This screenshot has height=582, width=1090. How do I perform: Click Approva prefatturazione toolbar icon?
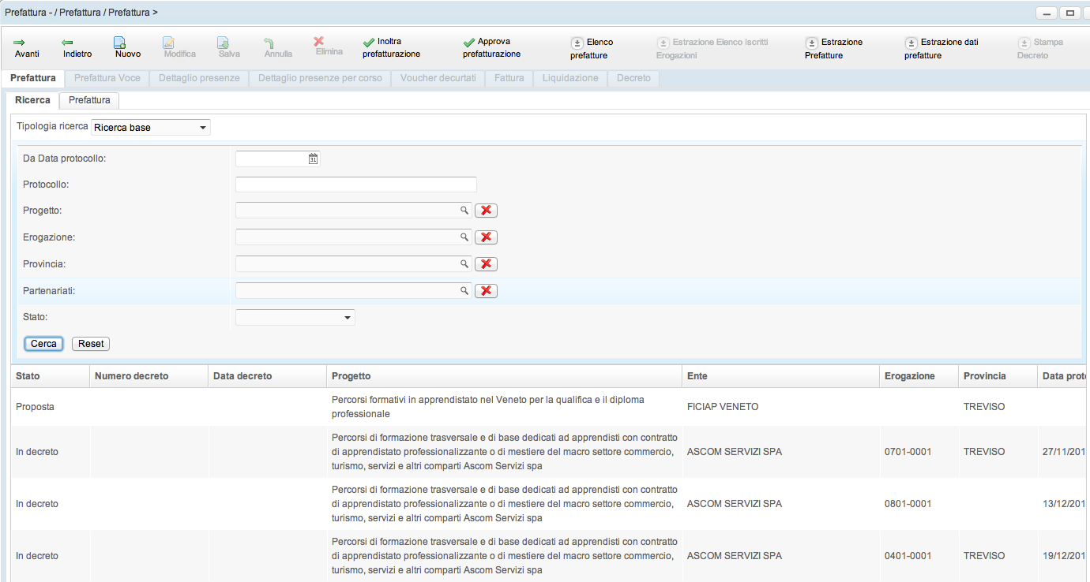pos(468,42)
